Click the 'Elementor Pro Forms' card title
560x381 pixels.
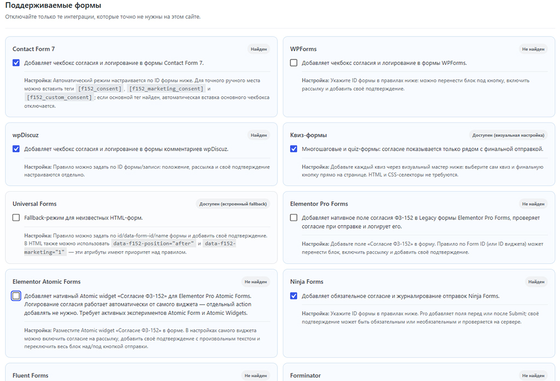pos(319,204)
